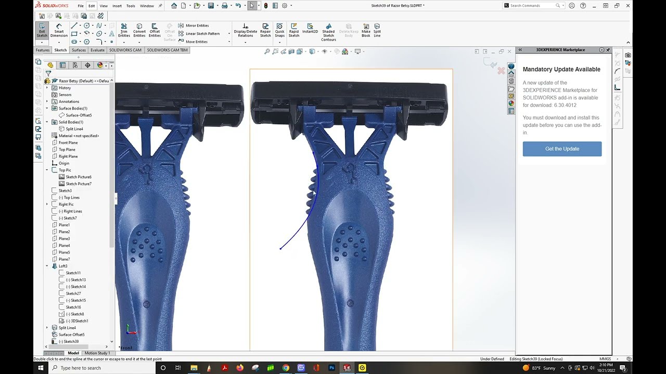Open Chrome from the taskbar
This screenshot has width=666, height=374.
click(x=286, y=368)
